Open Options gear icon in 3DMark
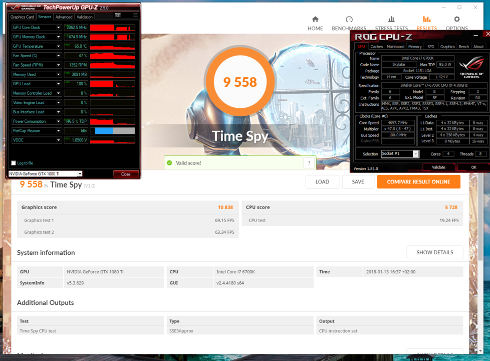The image size is (490, 361). [457, 20]
